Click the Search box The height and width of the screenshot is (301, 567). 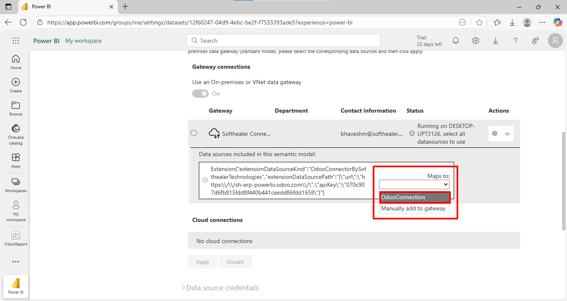pyautogui.click(x=283, y=41)
